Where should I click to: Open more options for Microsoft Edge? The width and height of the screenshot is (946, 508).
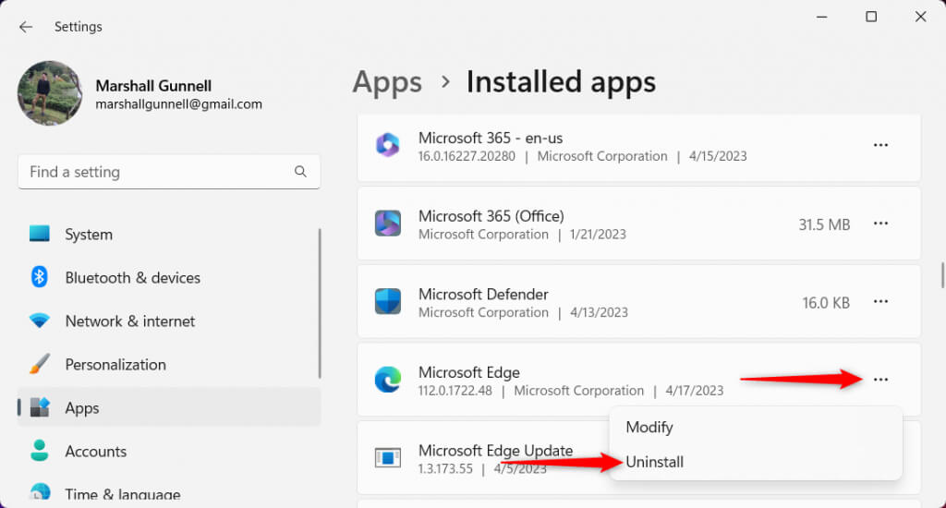point(880,380)
